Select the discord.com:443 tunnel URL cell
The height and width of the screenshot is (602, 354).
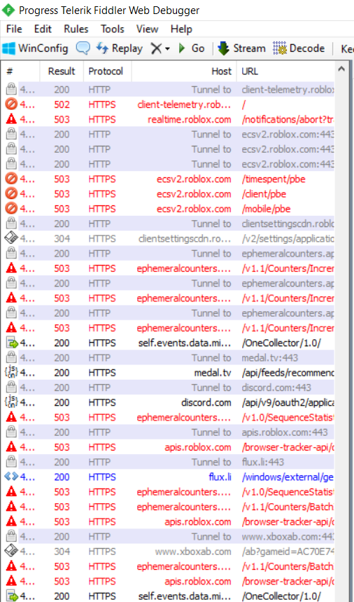pos(276,388)
